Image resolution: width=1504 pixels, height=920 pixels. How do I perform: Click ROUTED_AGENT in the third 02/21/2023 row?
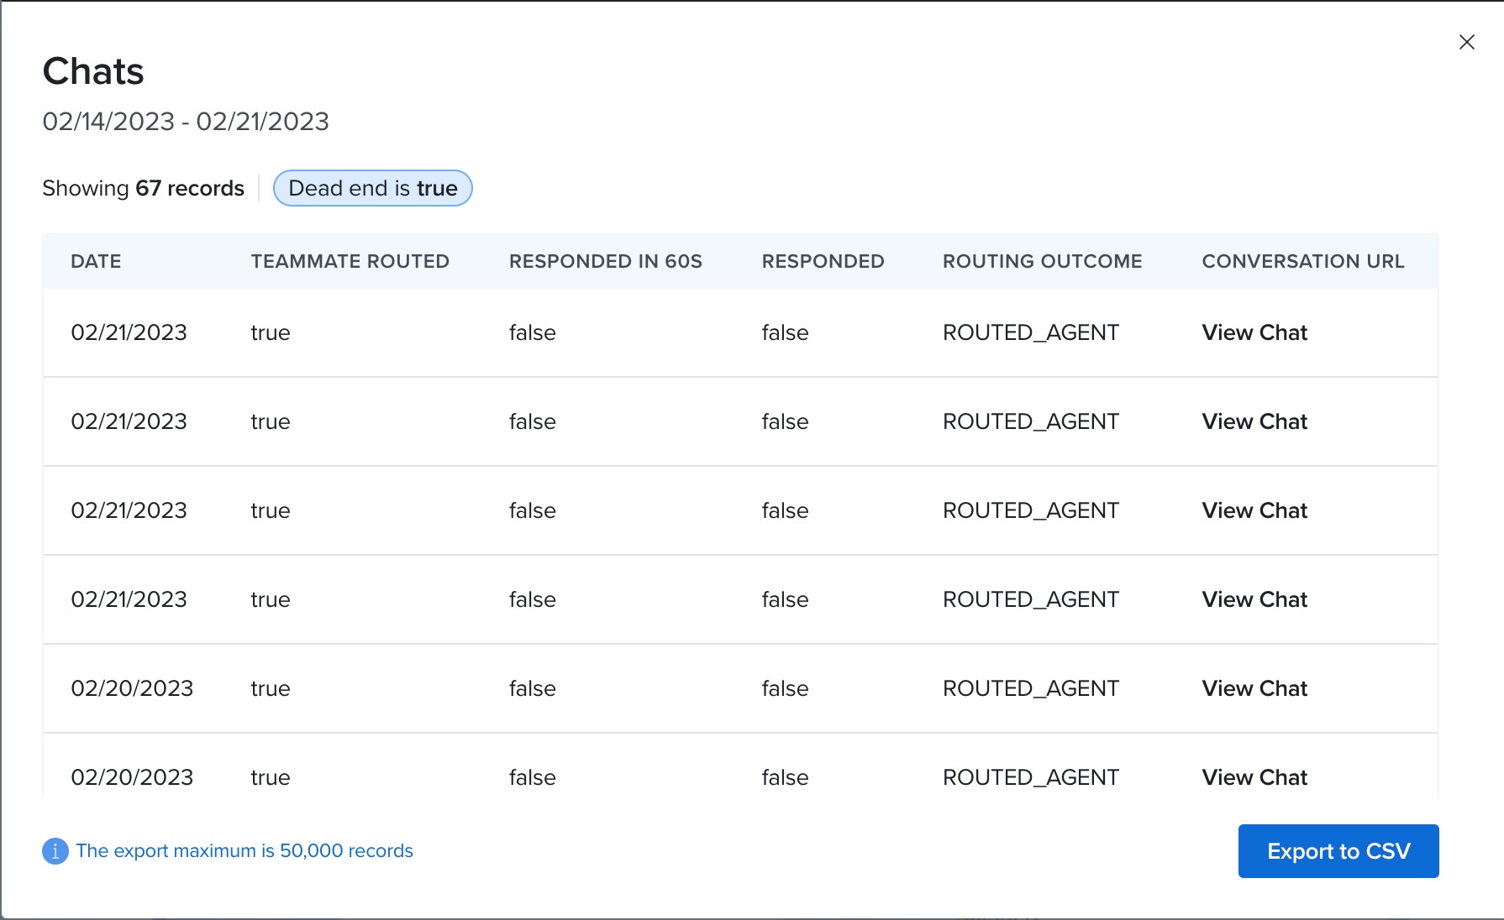[x=1031, y=510]
